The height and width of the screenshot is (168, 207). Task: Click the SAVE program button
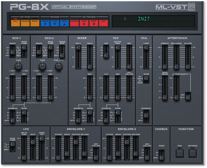point(64,23)
